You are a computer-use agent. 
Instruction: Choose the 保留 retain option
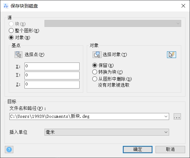click(95, 65)
